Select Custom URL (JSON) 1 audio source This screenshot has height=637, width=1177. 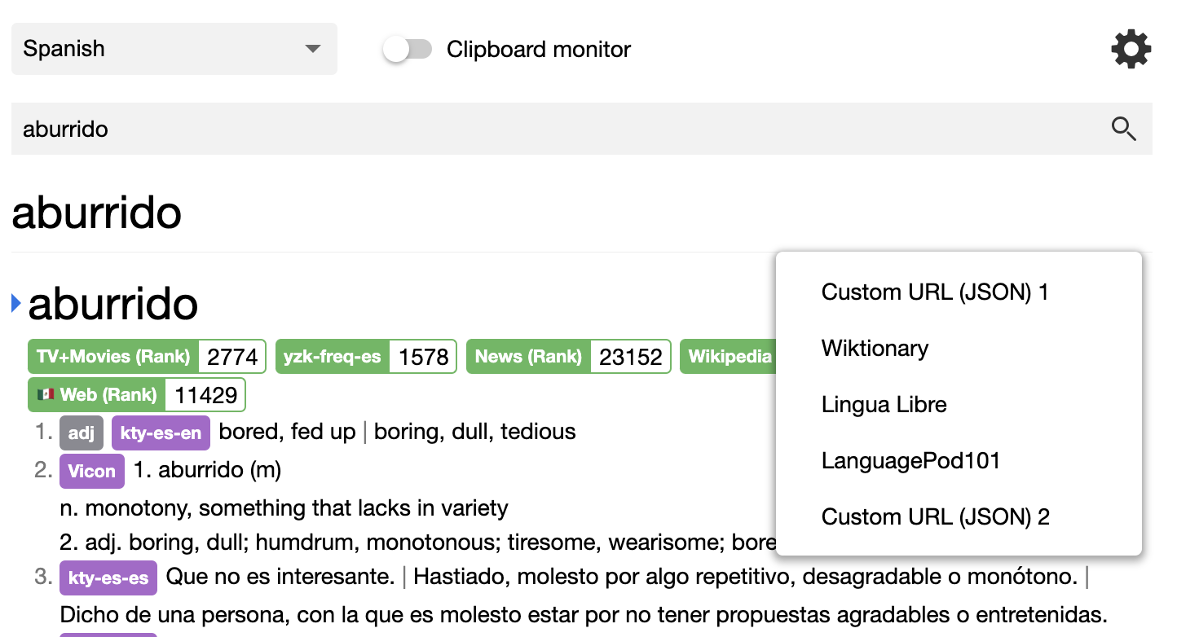(934, 292)
